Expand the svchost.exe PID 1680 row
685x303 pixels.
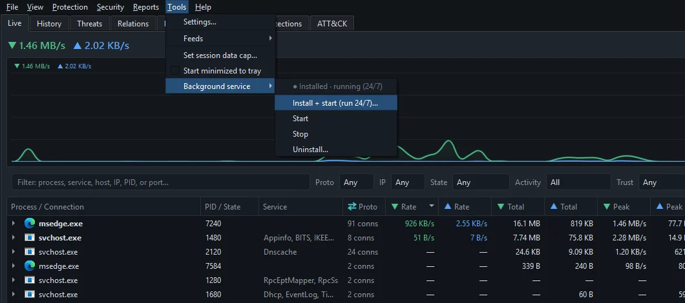(x=14, y=294)
